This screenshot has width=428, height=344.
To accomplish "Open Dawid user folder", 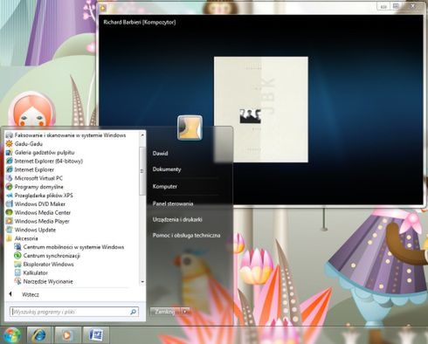I will click(x=160, y=153).
